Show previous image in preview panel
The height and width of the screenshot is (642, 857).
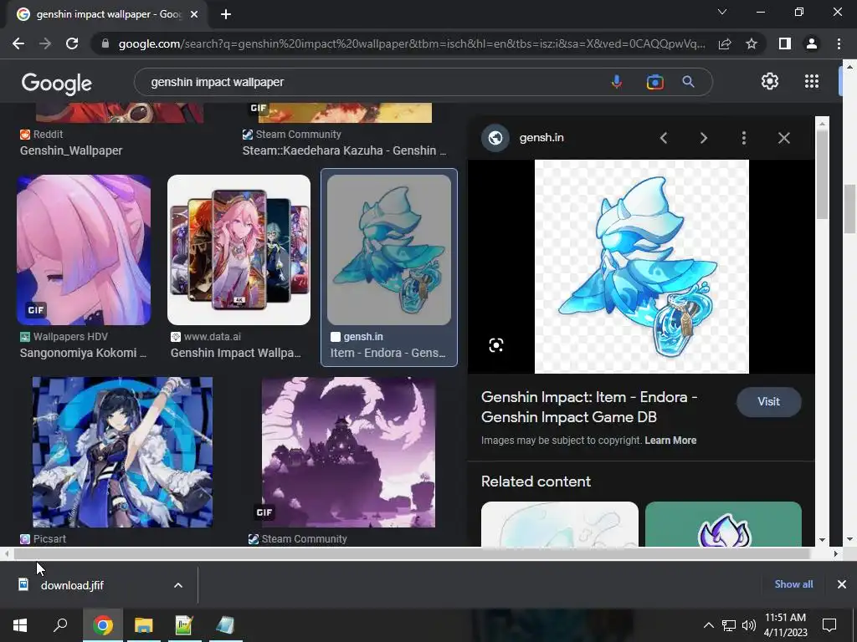point(664,138)
